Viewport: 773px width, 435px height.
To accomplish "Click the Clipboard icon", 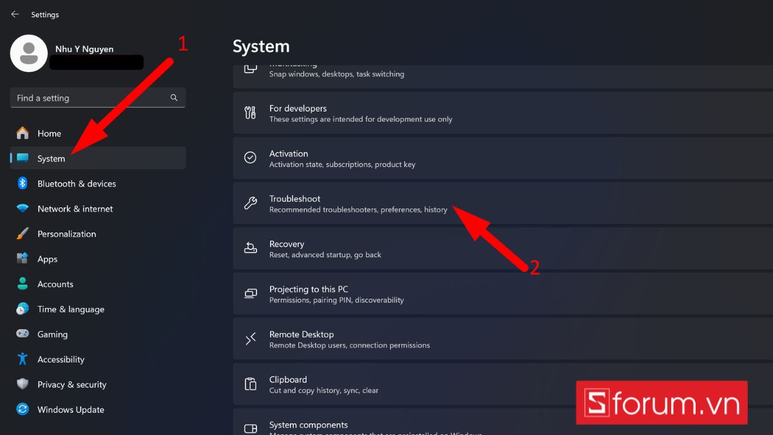I will click(x=251, y=384).
